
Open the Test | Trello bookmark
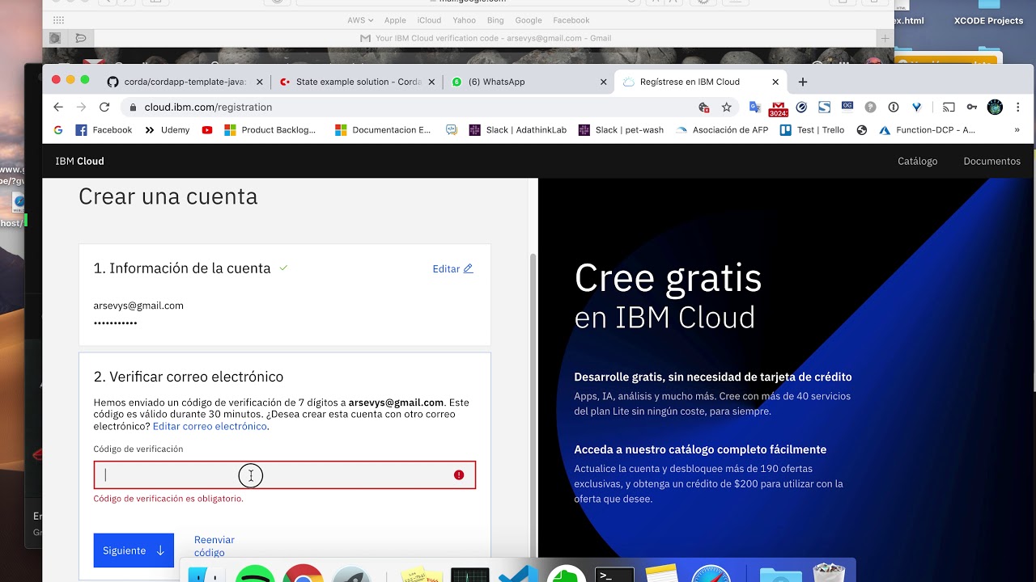click(812, 129)
